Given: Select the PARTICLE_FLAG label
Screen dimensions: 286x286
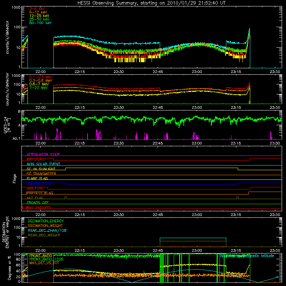Looking at the screenshot, I should coord(40,193).
